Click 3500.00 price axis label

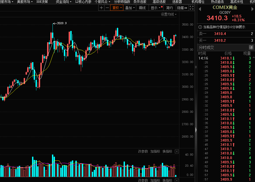point(187,24)
